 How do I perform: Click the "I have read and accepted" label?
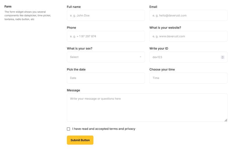(104, 129)
